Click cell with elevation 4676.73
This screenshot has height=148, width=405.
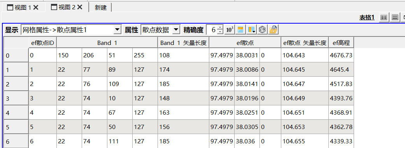[x=341, y=55]
